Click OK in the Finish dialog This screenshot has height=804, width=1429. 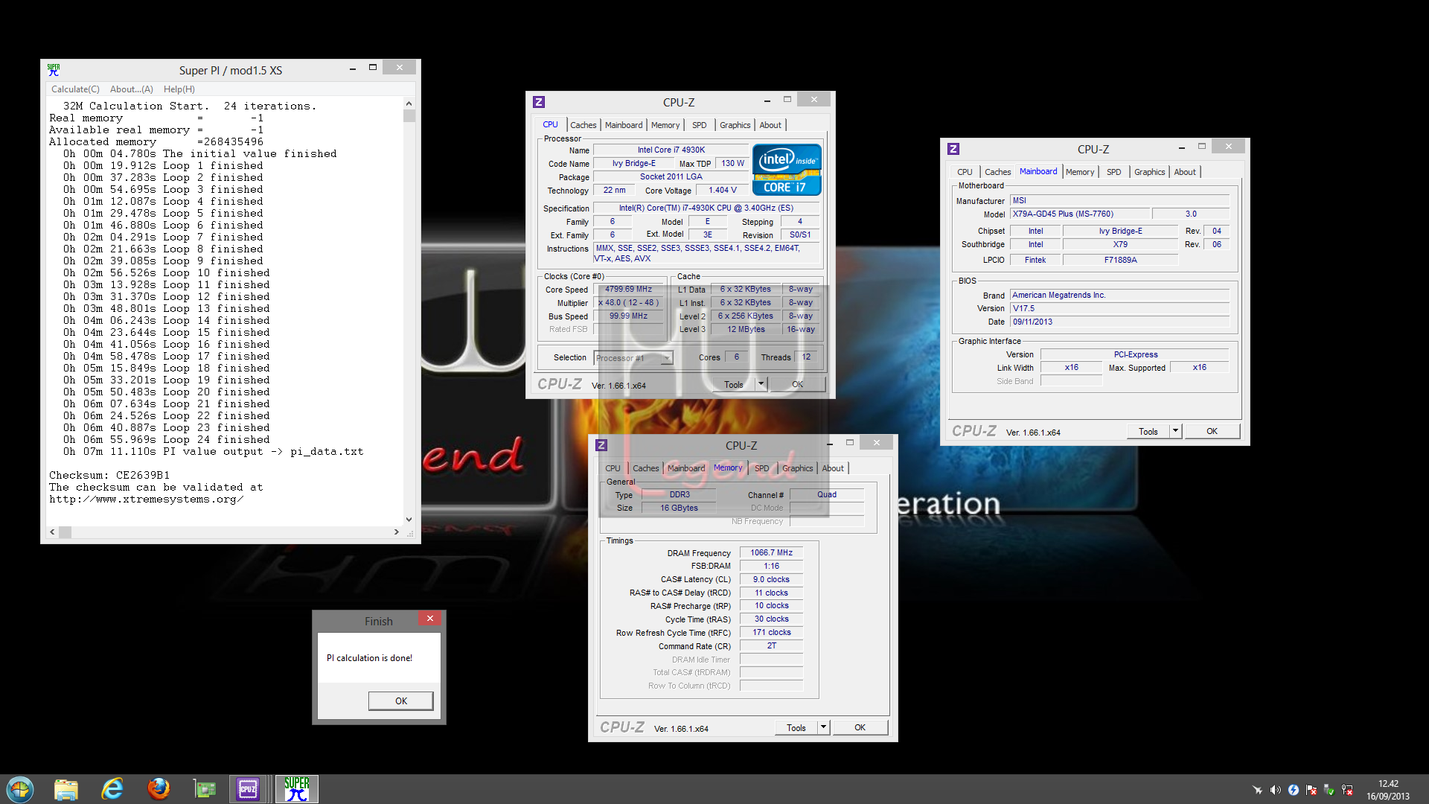coord(400,701)
